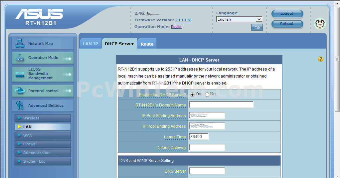Open firmware version 2.1.1.38 link
The image size is (340, 178).
(x=183, y=20)
